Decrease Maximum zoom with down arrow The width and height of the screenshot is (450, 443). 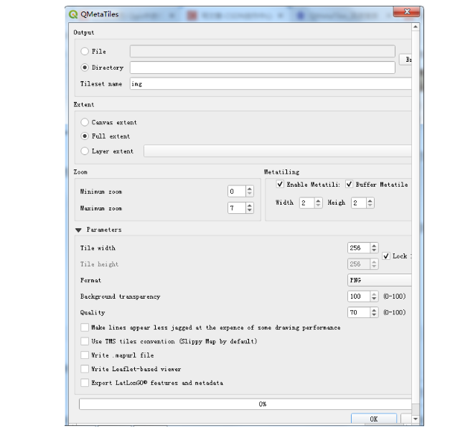(x=250, y=210)
